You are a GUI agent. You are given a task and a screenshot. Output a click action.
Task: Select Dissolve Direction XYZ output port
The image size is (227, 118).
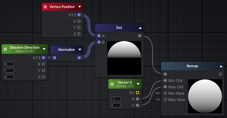(x=43, y=58)
